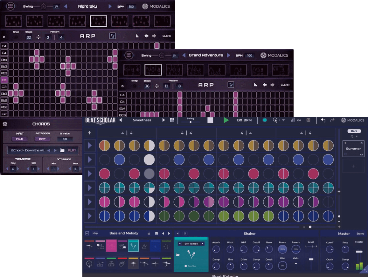Viewport: 368px width, 277px height.
Task: Adjust the Master Cutoff knob
Action: point(330,250)
